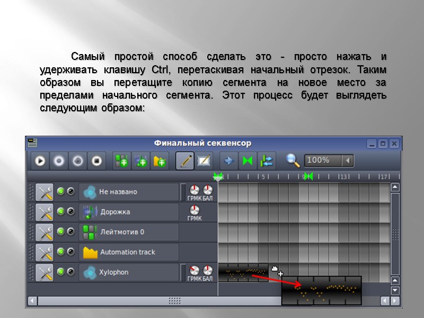Add a new Automation track
This screenshot has height=318, width=424.
click(x=161, y=161)
